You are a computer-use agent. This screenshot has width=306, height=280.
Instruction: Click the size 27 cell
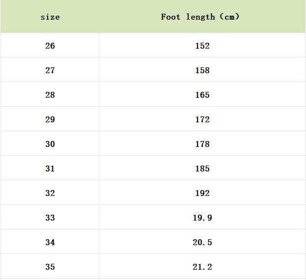point(50,70)
